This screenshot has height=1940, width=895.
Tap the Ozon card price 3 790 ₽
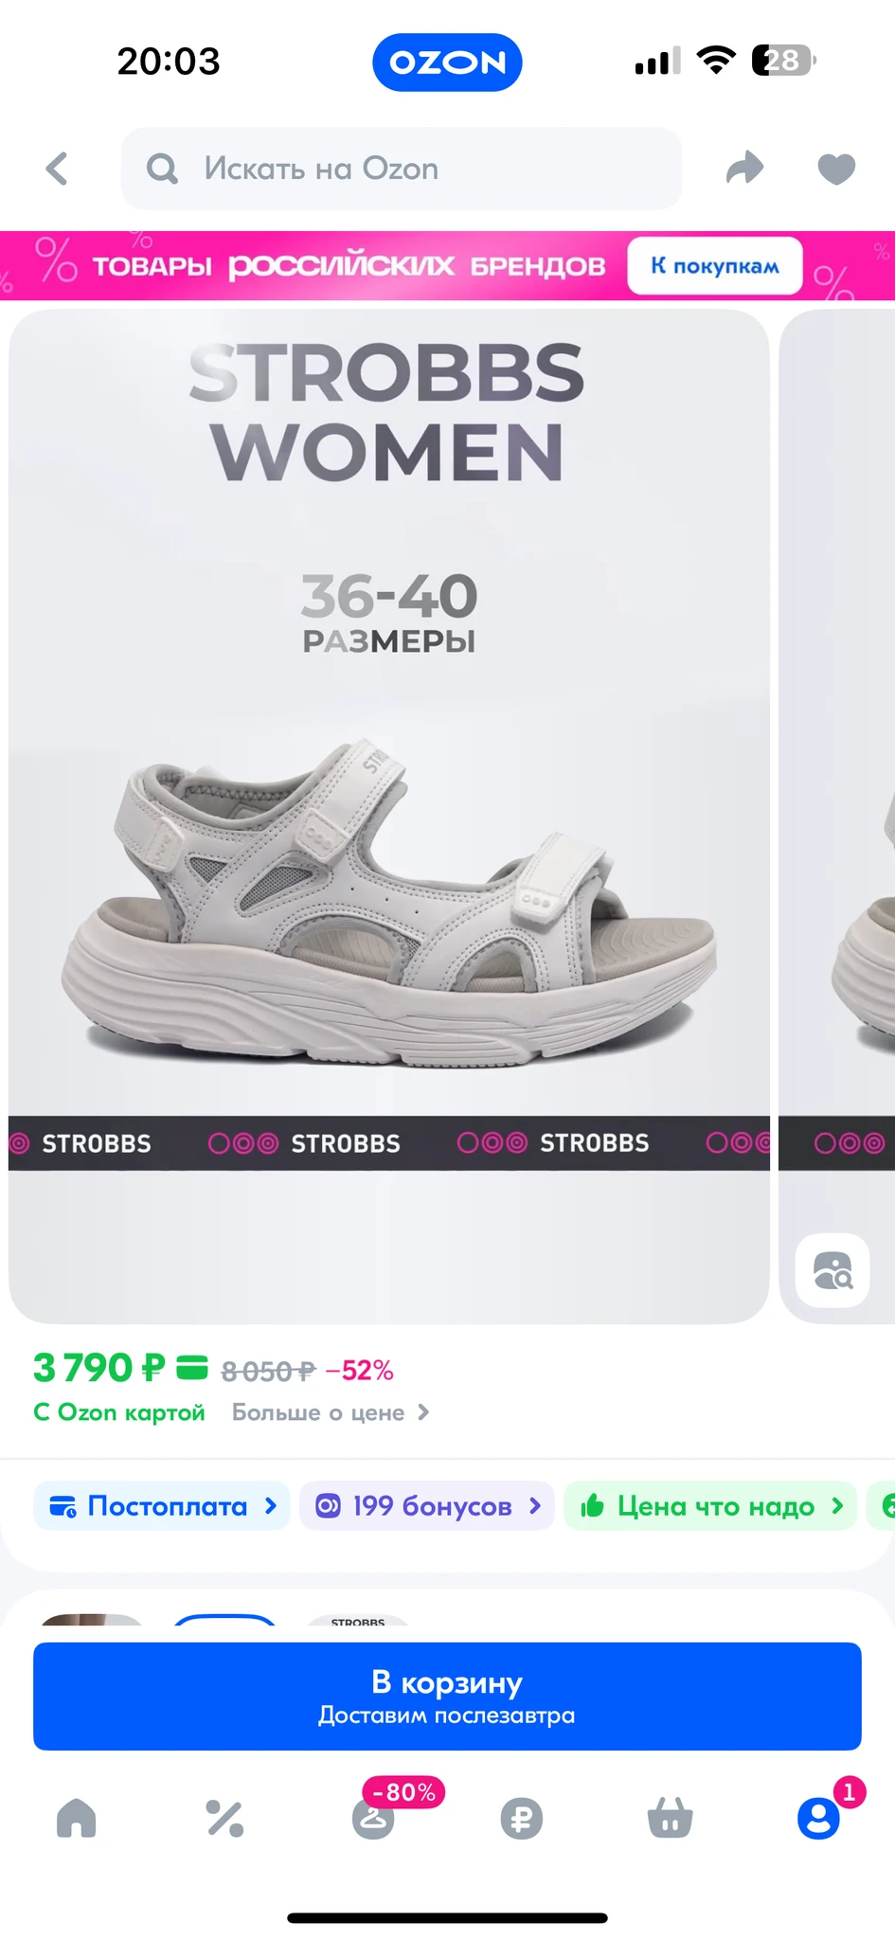98,1368
